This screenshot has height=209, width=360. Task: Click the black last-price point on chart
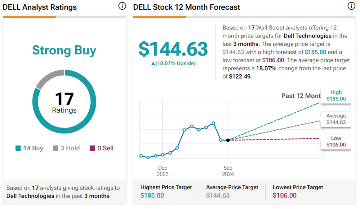(228, 140)
